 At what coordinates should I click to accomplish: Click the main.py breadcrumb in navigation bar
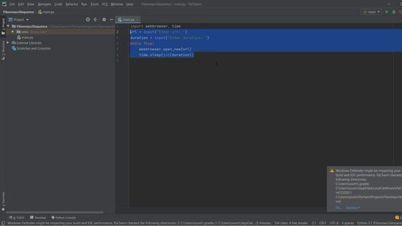click(x=46, y=12)
